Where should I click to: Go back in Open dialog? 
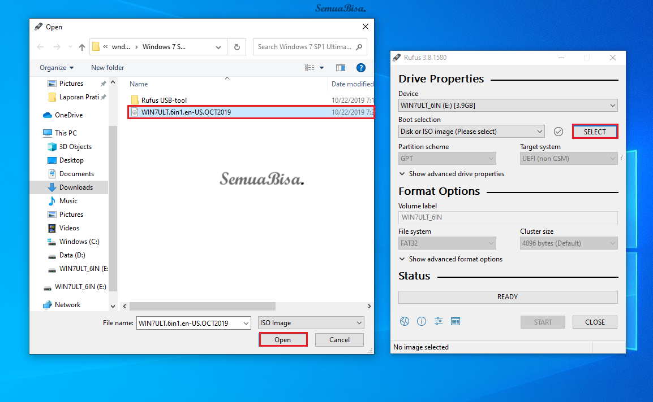click(40, 47)
